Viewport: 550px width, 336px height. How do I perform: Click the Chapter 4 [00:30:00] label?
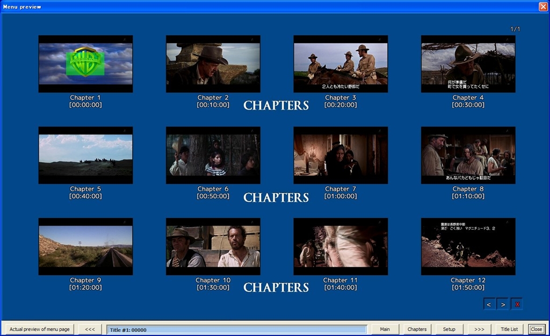(x=468, y=101)
